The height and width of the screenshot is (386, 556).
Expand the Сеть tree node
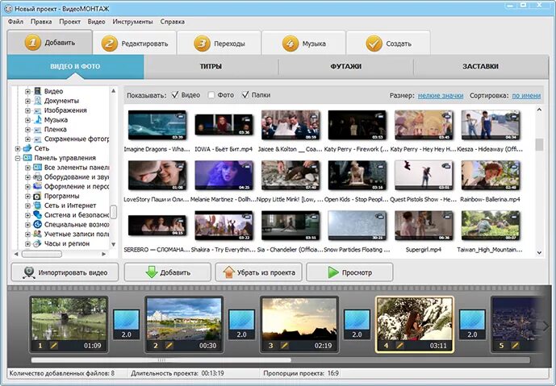(x=18, y=148)
